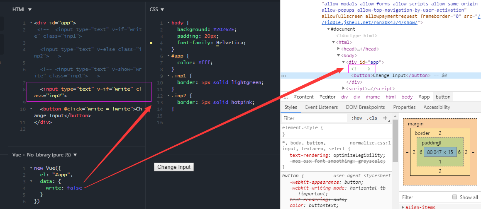Toggle the Show all checkbox
The width and height of the screenshot is (481, 209).
pyautogui.click(x=455, y=197)
